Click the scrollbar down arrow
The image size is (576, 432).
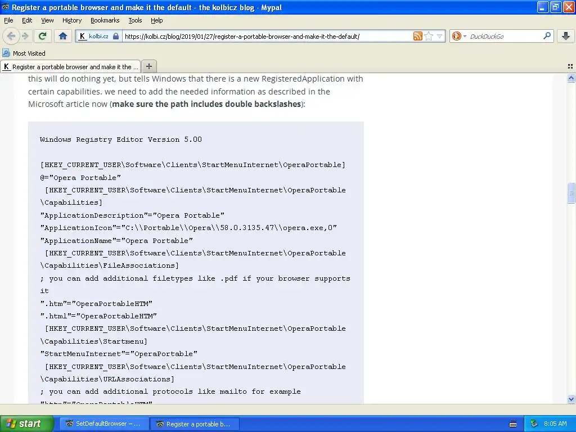pyautogui.click(x=571, y=399)
